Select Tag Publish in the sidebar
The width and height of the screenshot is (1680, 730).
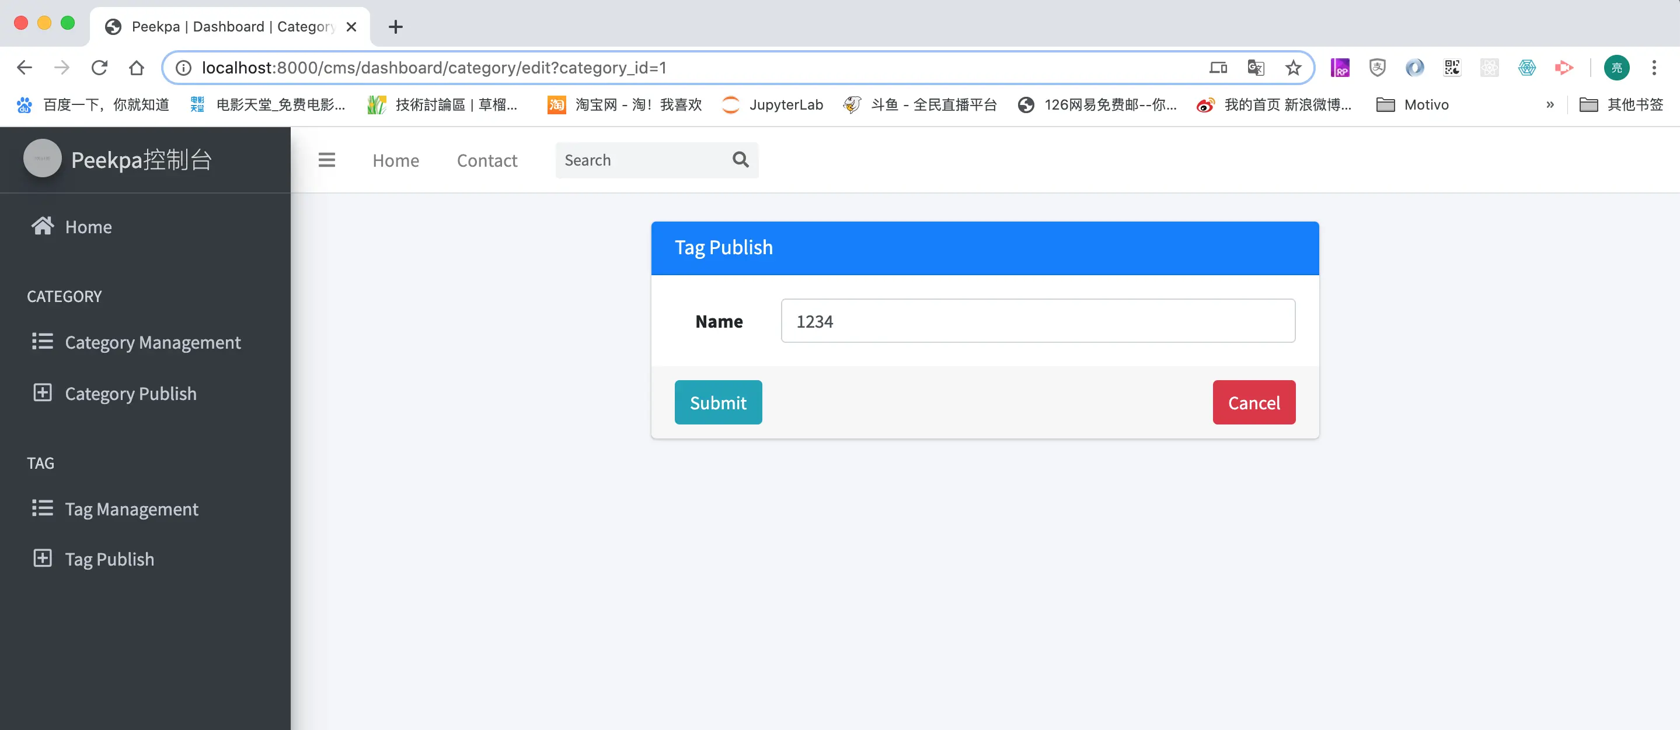coord(110,559)
